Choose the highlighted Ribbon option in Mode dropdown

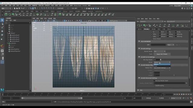(162, 64)
